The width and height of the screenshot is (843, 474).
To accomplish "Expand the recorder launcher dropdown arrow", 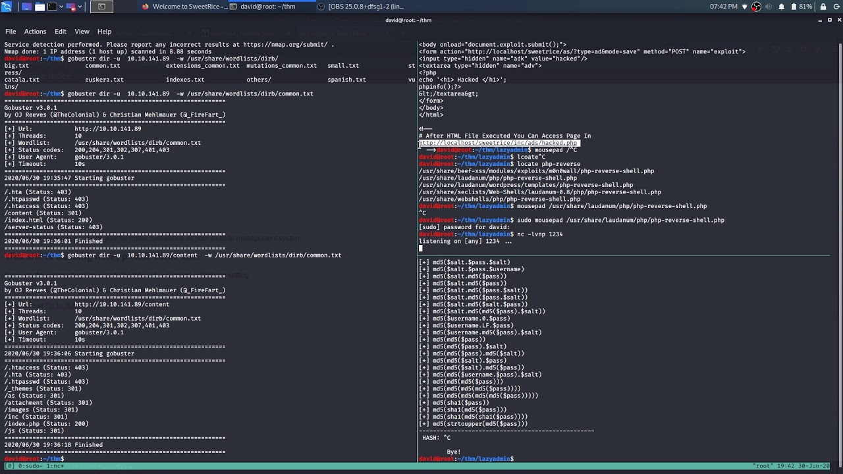I will 79,7.
